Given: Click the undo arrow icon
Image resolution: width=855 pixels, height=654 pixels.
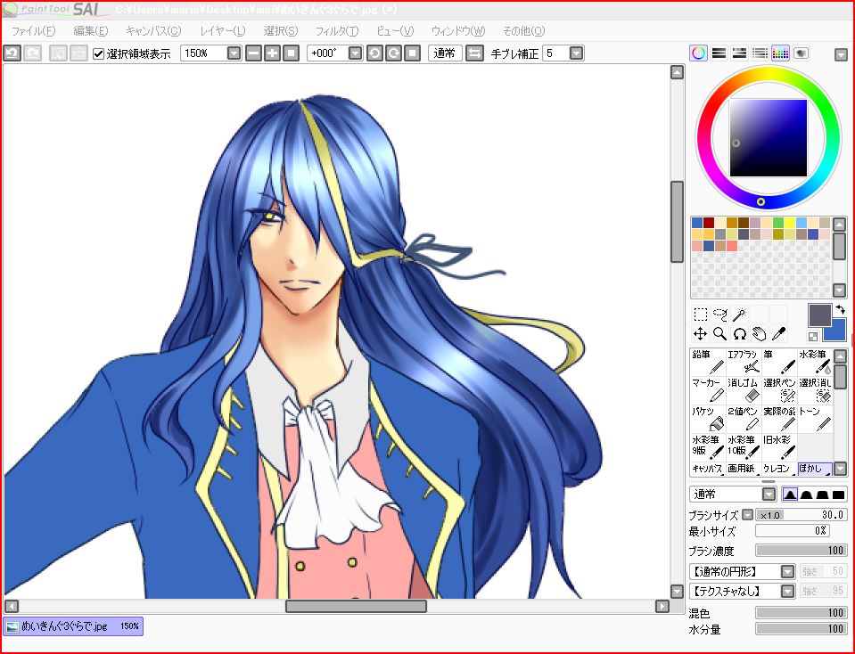Looking at the screenshot, I should click(x=12, y=53).
